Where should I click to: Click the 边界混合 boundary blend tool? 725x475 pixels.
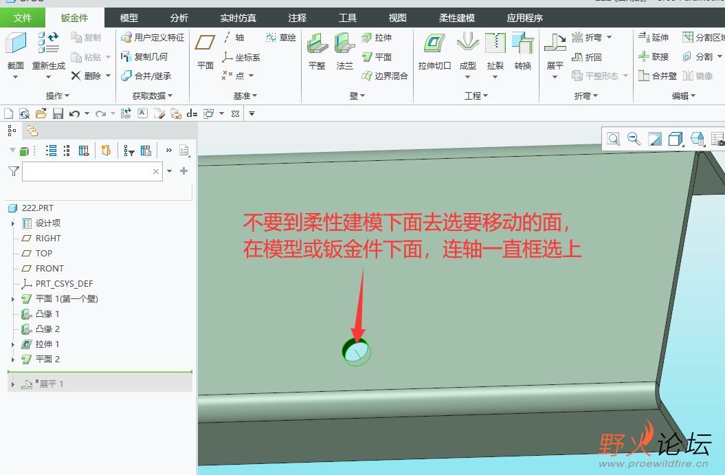tap(385, 76)
